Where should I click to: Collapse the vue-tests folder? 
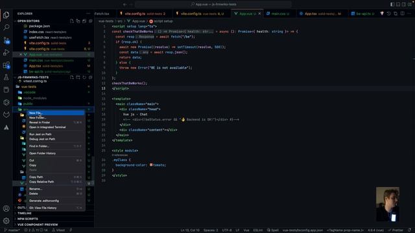[x=29, y=87]
